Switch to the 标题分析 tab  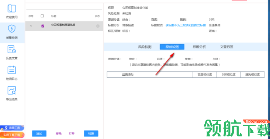pyautogui.click(x=199, y=47)
